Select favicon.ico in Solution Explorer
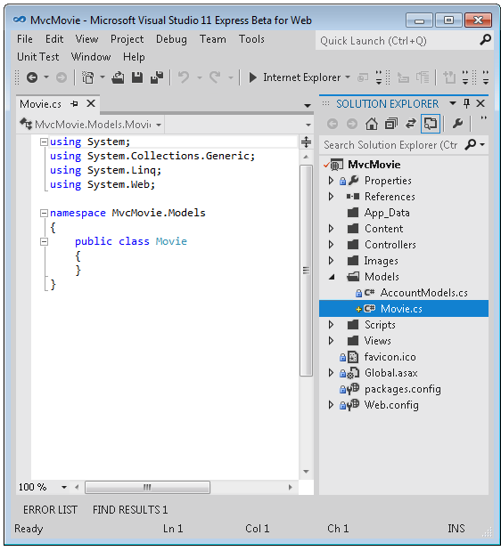The image size is (501, 551). tap(390, 357)
